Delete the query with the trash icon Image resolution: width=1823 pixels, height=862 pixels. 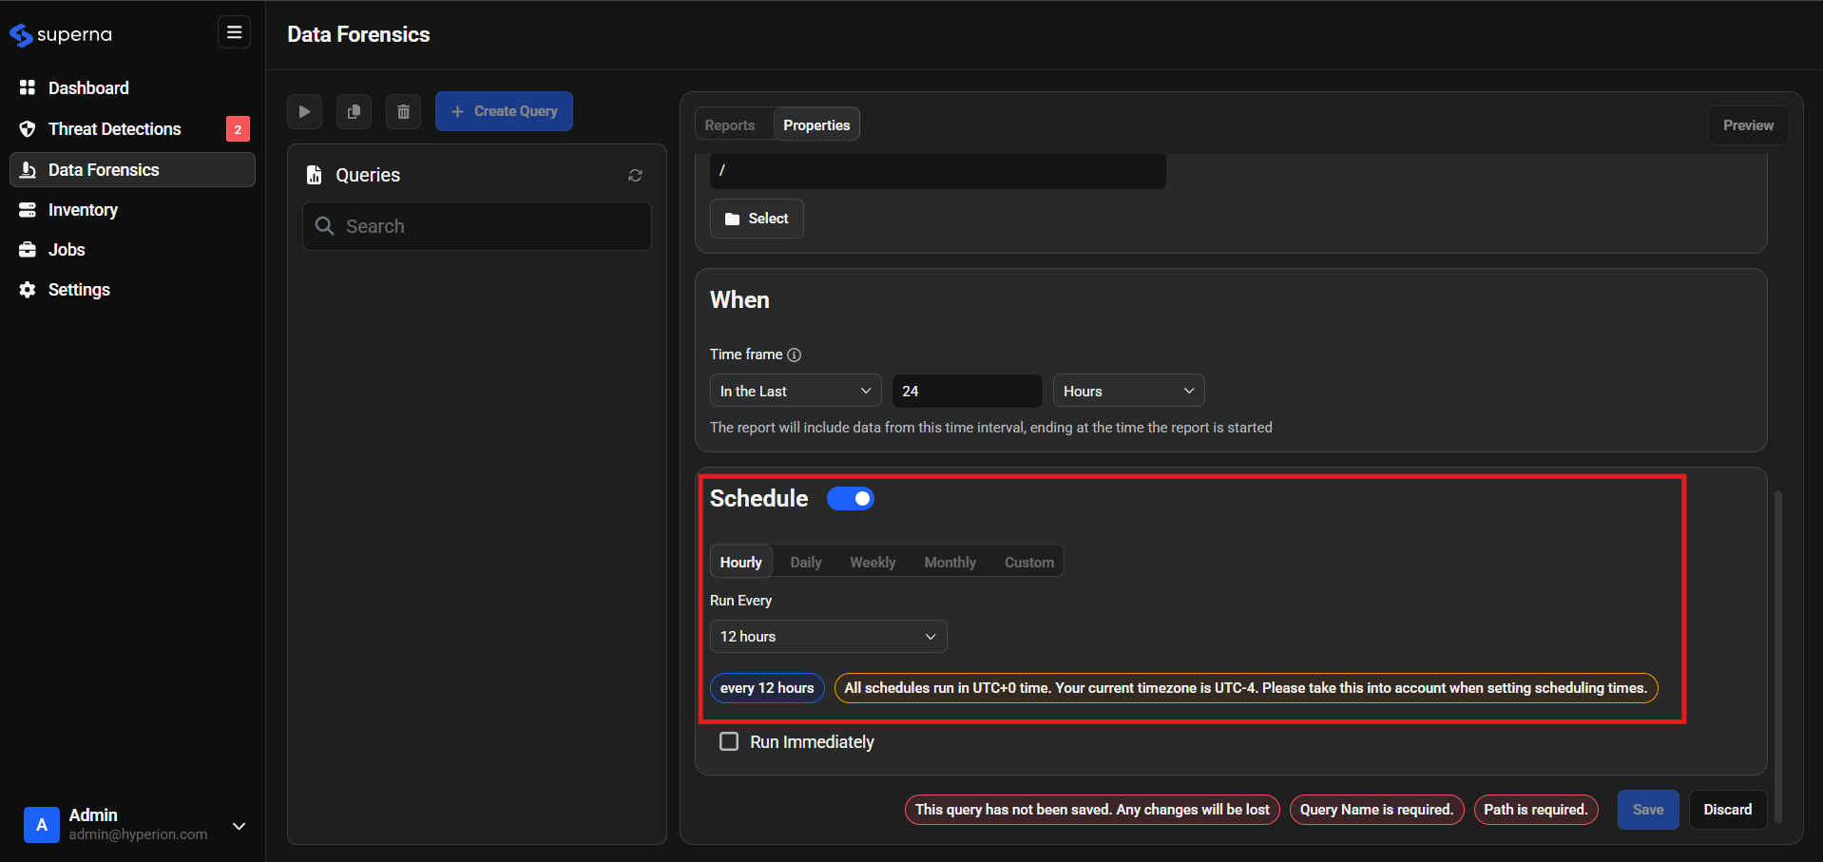403,111
